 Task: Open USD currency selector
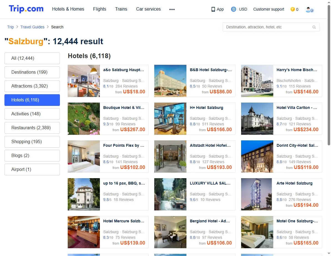coord(243,9)
